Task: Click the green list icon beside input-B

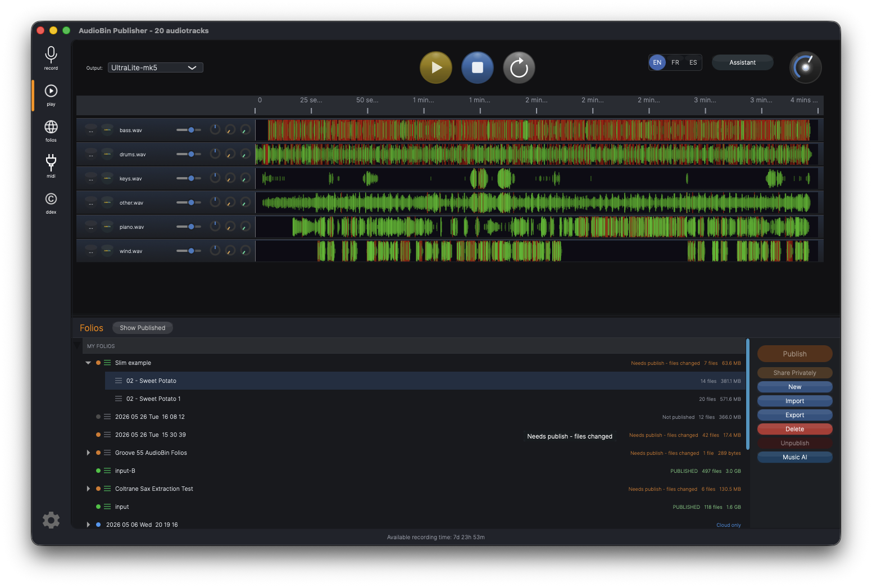Action: 107,471
